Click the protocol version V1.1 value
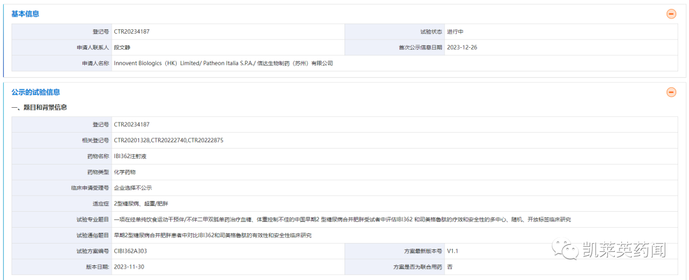Image resolution: width=689 pixels, height=280 pixels. (x=453, y=251)
